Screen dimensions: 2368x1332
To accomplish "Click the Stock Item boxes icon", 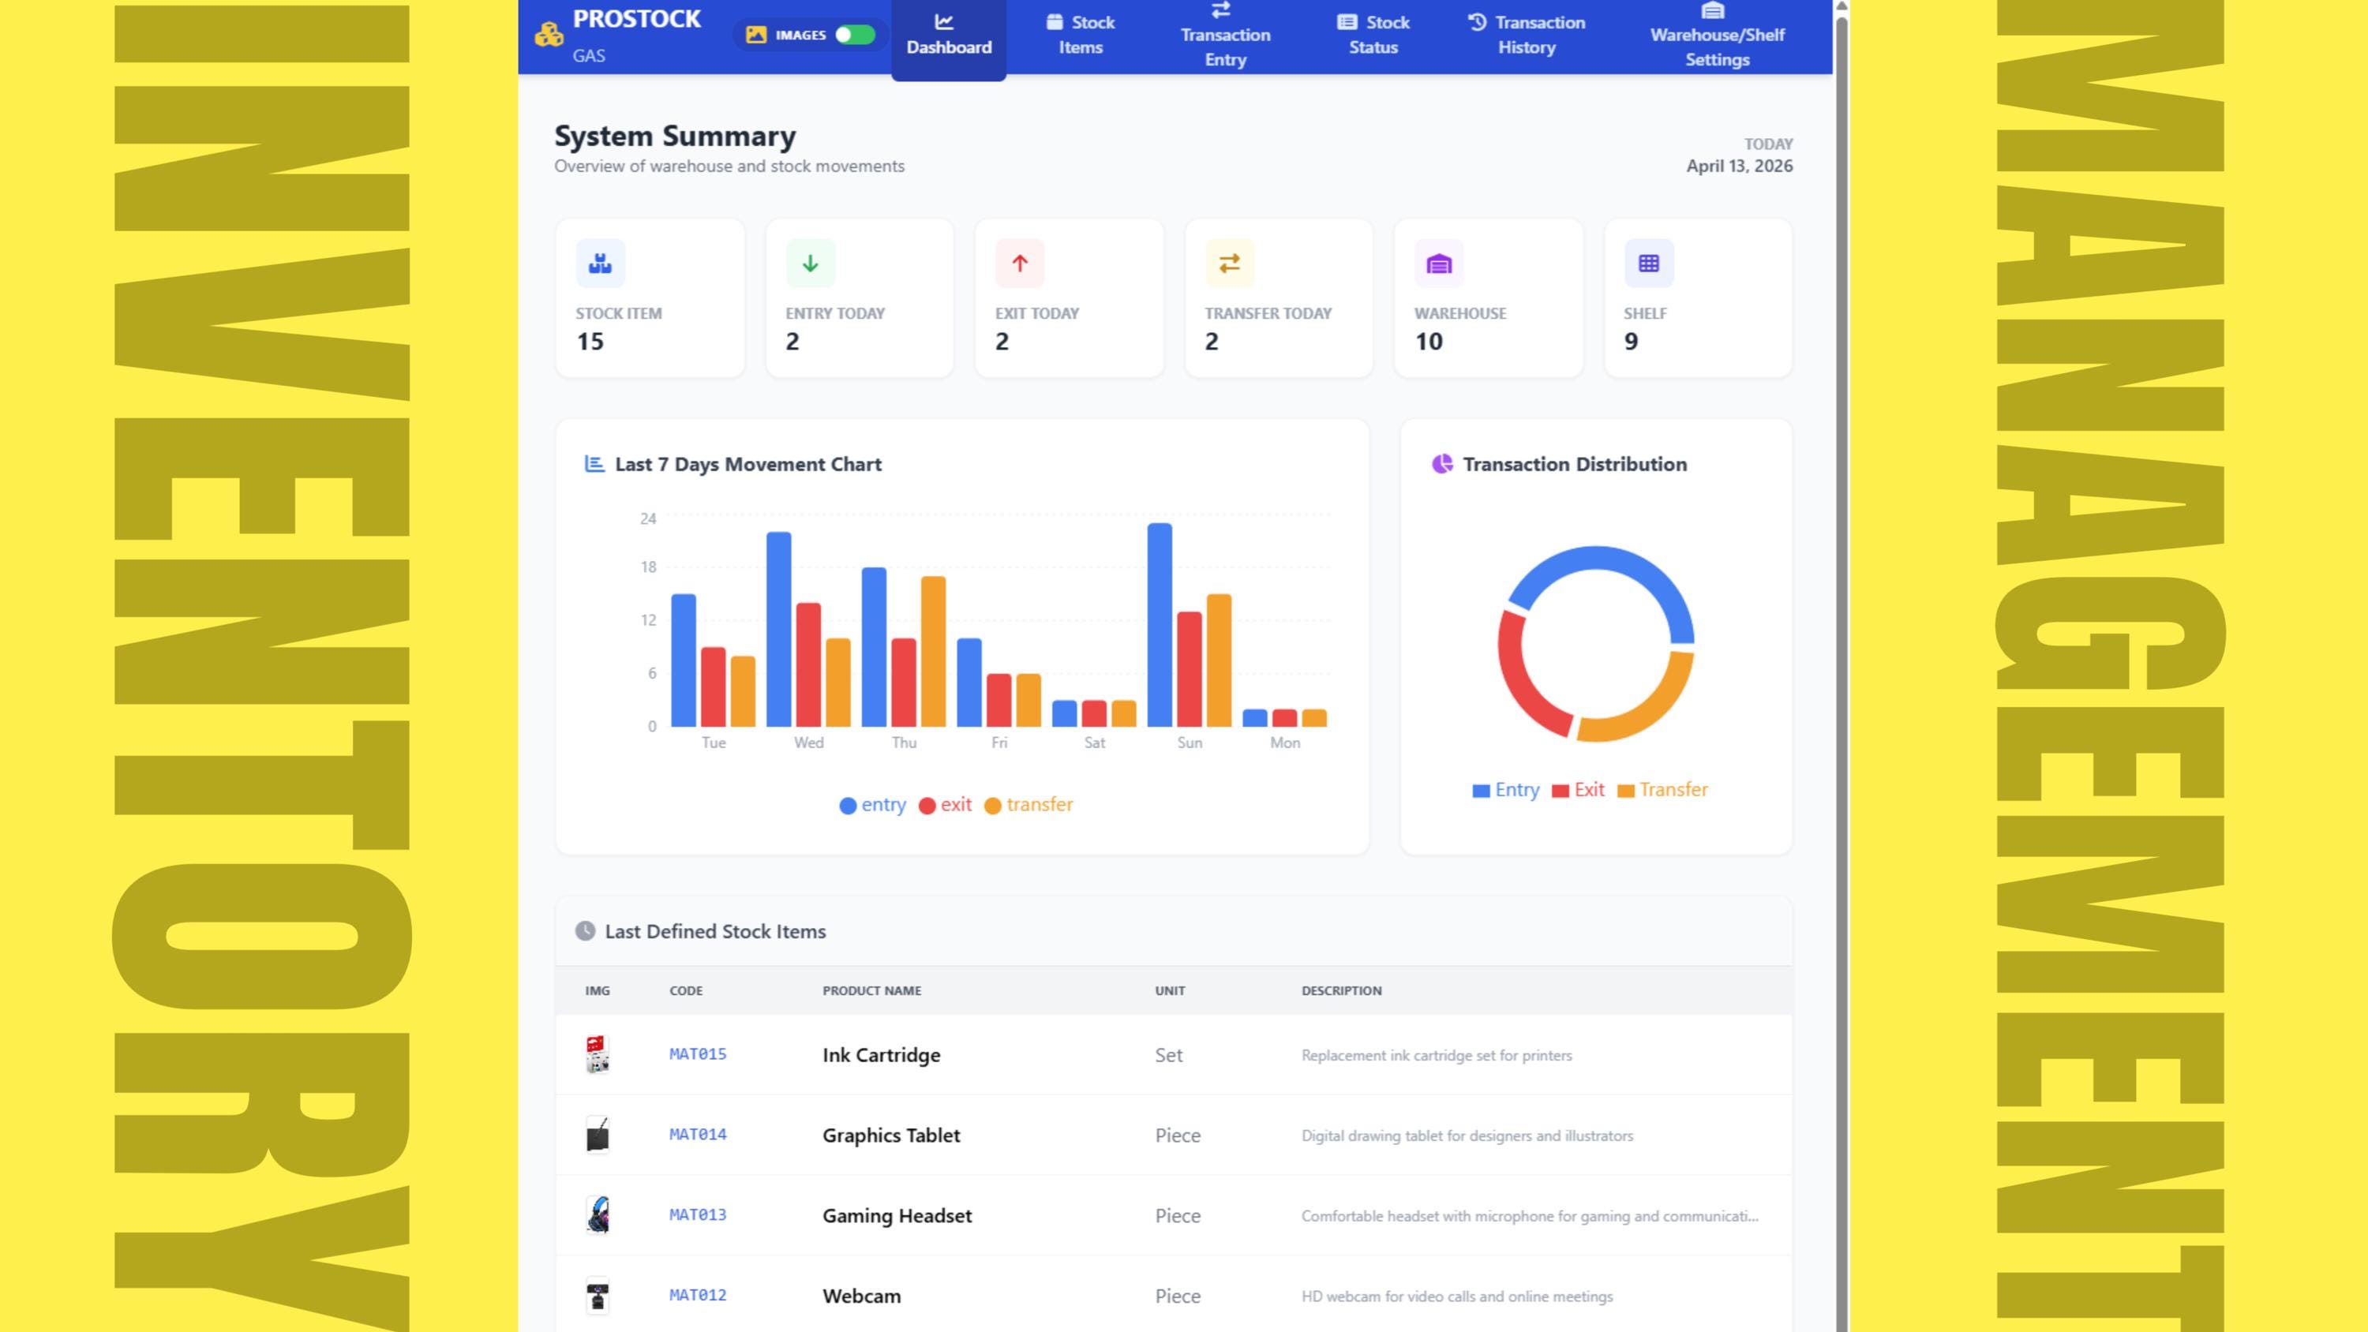I will click(x=600, y=264).
